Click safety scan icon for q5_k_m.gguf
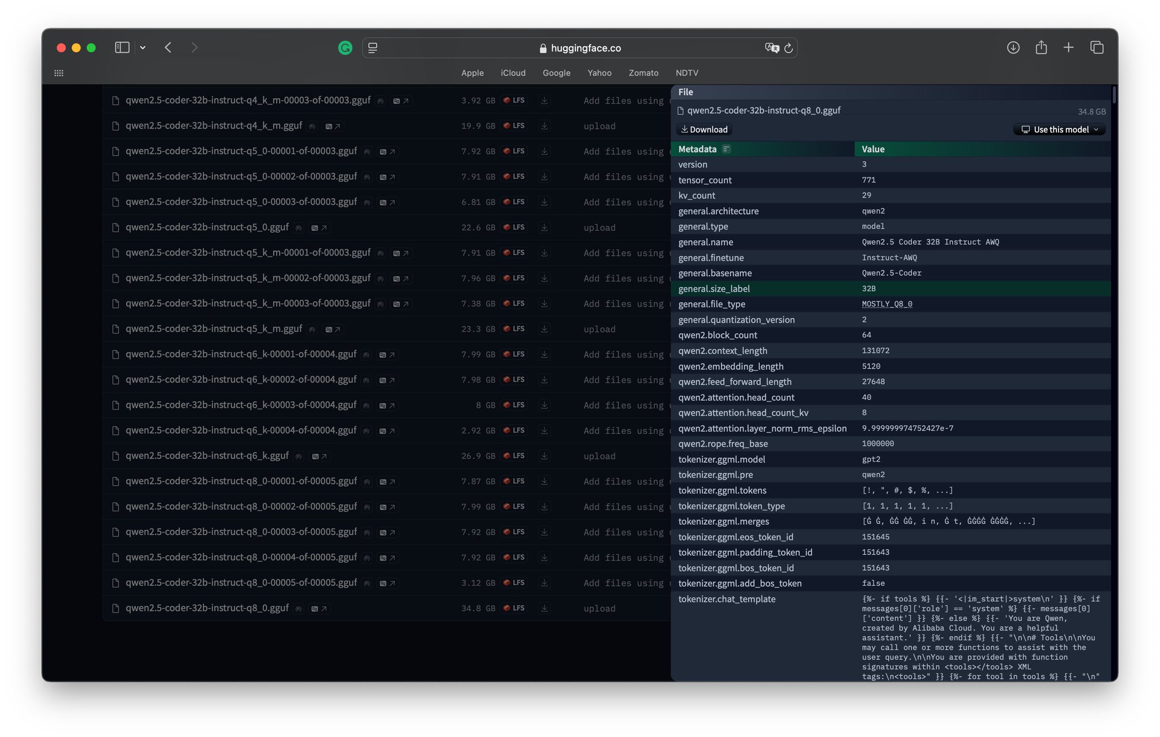 [x=312, y=329]
